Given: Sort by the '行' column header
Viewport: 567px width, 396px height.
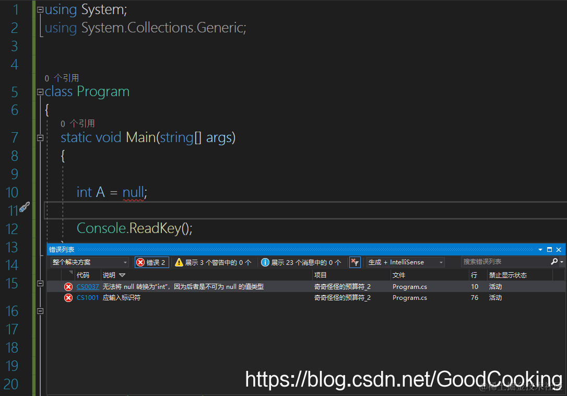Looking at the screenshot, I should (474, 275).
